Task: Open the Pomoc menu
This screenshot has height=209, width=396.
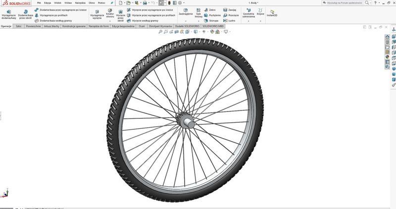Action: click(101, 3)
